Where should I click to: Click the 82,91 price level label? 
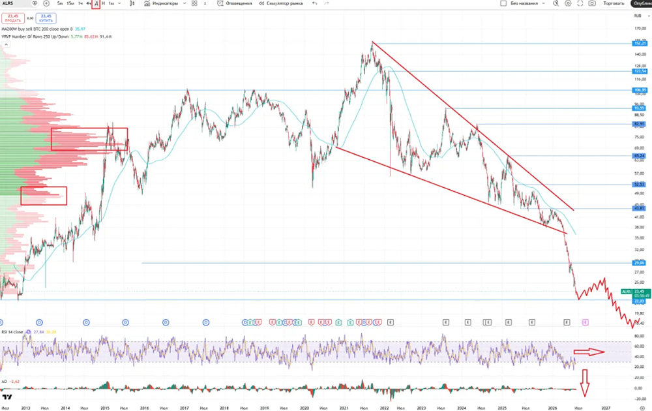pos(640,124)
